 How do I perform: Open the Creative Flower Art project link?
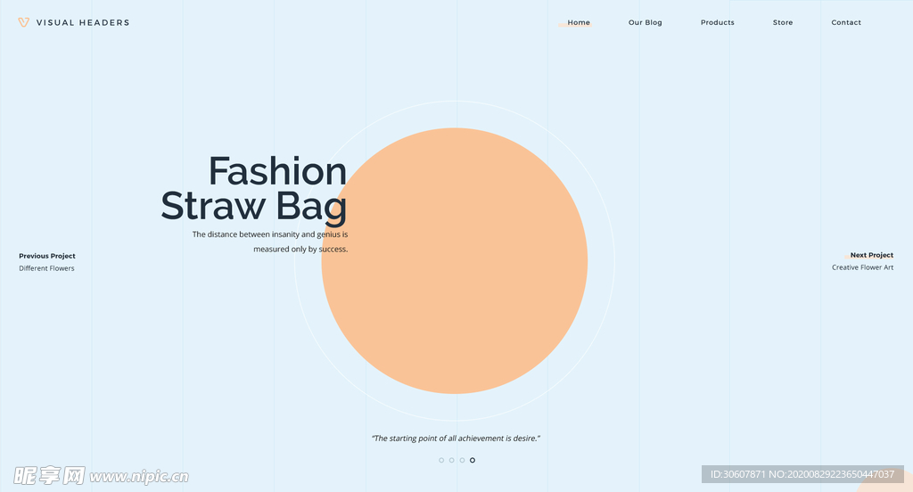[x=862, y=267]
